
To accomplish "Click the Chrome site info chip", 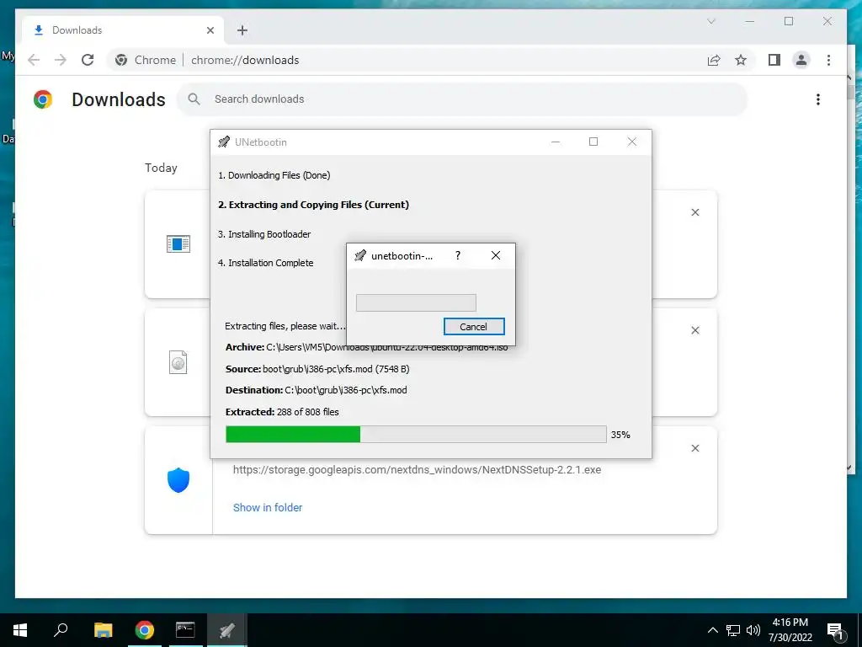I will pyautogui.click(x=146, y=60).
